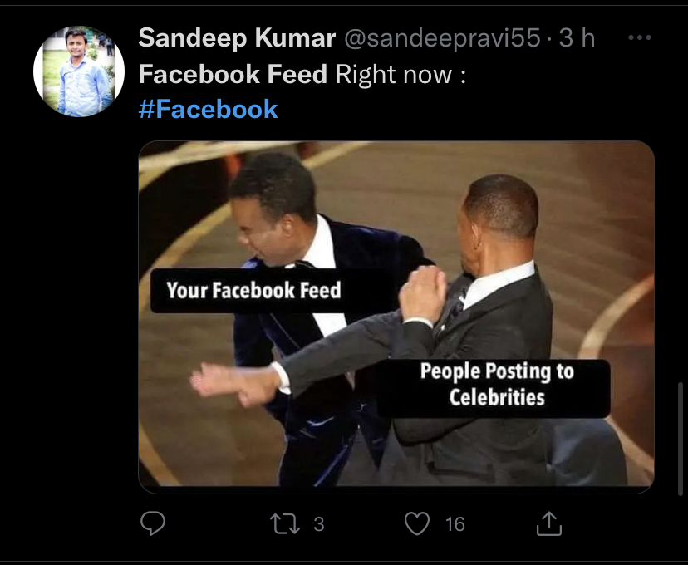Click the retweet count of 3
The width and height of the screenshot is (688, 565).
[318, 524]
